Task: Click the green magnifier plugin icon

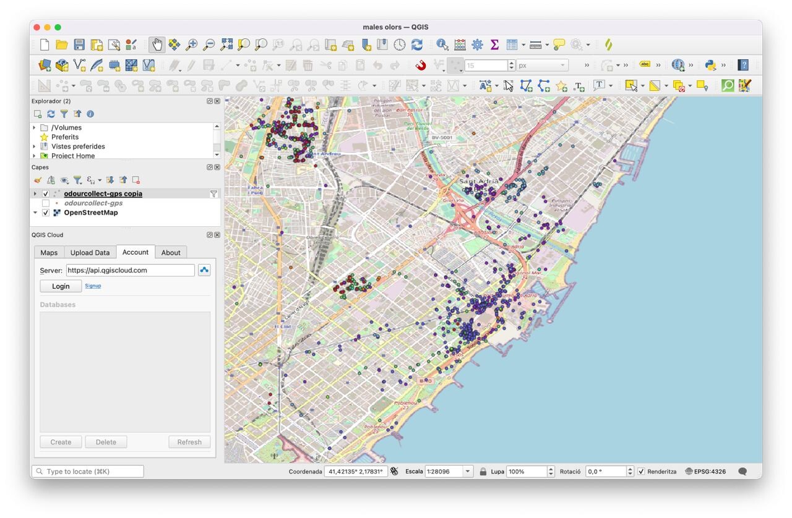Action: (728, 86)
